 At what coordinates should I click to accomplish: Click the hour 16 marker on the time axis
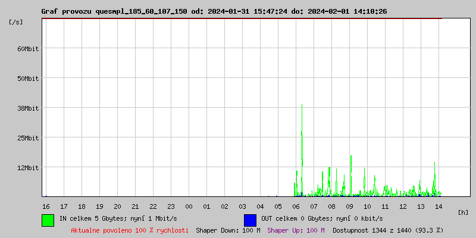[46, 206]
